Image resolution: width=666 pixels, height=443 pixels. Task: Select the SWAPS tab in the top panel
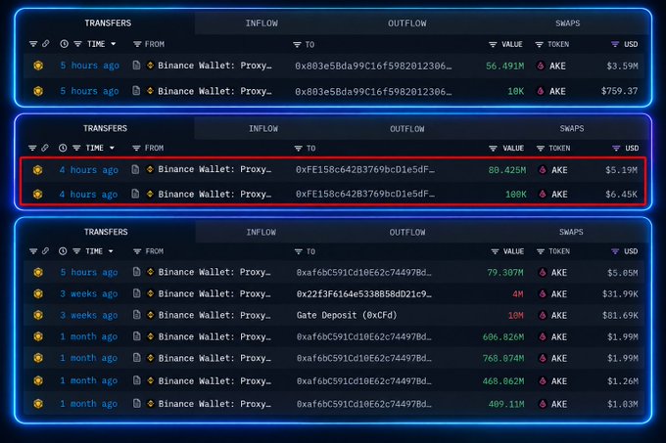[567, 23]
